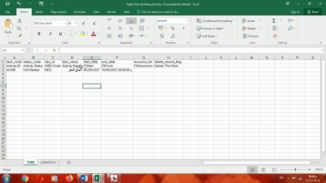This screenshot has width=326, height=183.
Task: Switch to the Insert tab
Action: pyautogui.click(x=39, y=12)
